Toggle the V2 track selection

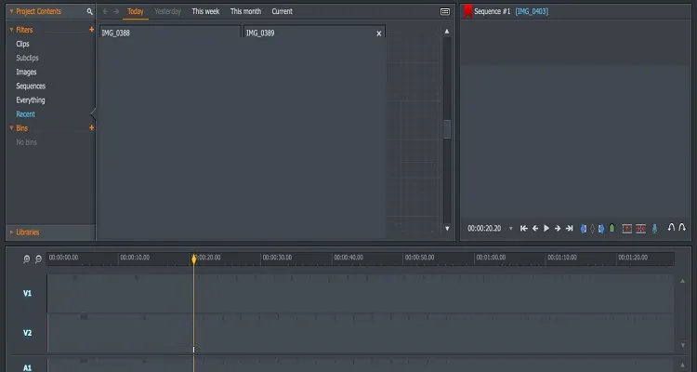[x=28, y=333]
